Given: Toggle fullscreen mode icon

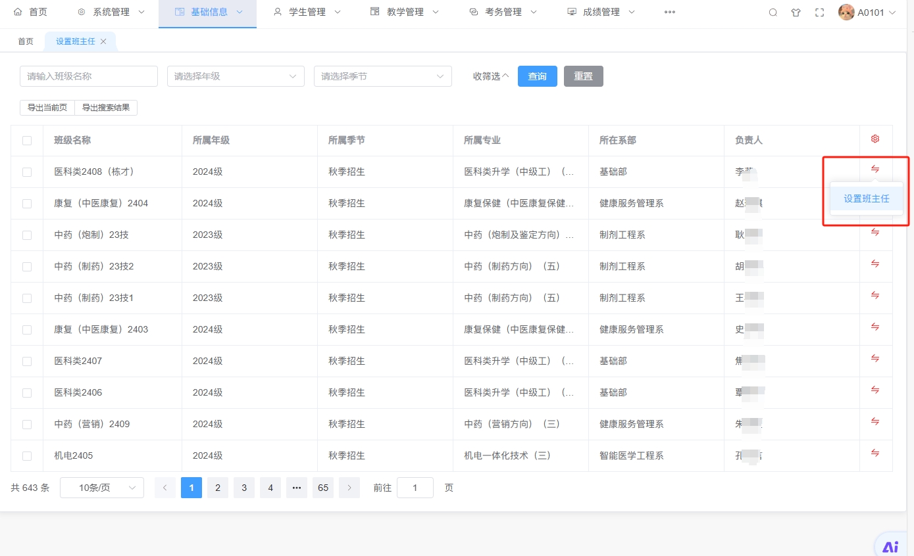Looking at the screenshot, I should coord(820,12).
